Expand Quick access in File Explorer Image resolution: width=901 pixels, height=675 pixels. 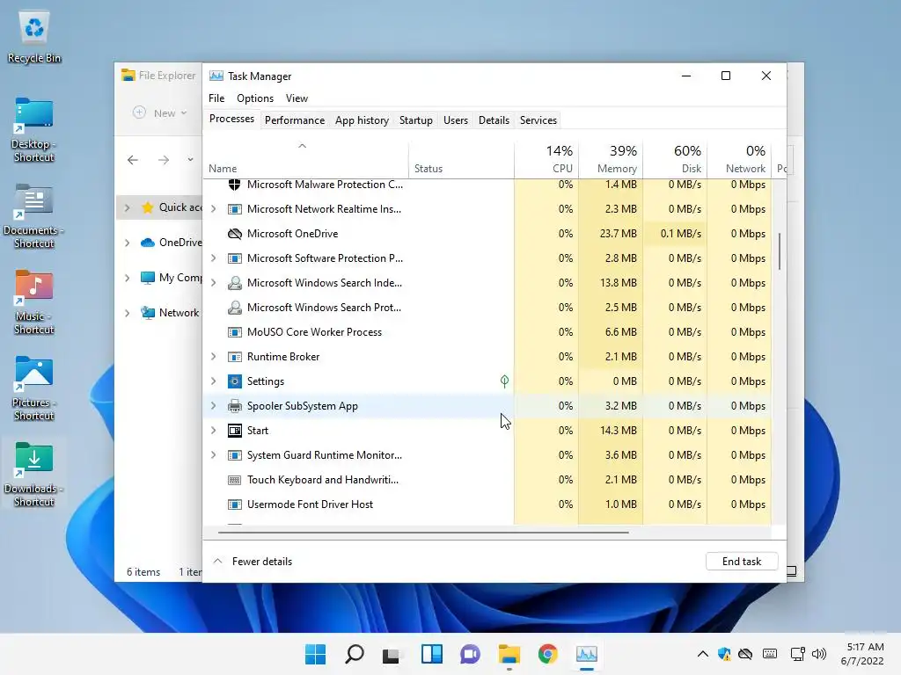[127, 207]
